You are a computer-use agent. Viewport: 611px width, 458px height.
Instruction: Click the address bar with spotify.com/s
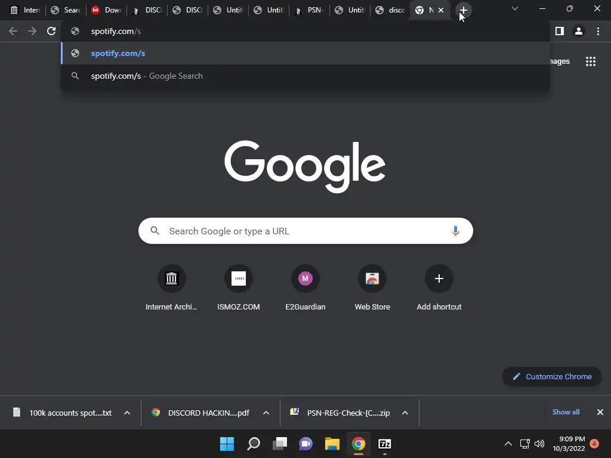[305, 31]
